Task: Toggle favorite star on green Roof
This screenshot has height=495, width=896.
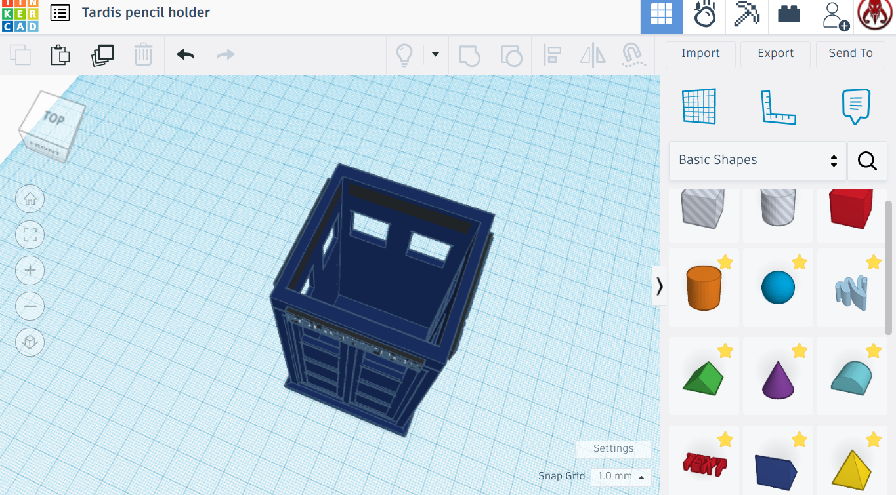Action: click(725, 351)
